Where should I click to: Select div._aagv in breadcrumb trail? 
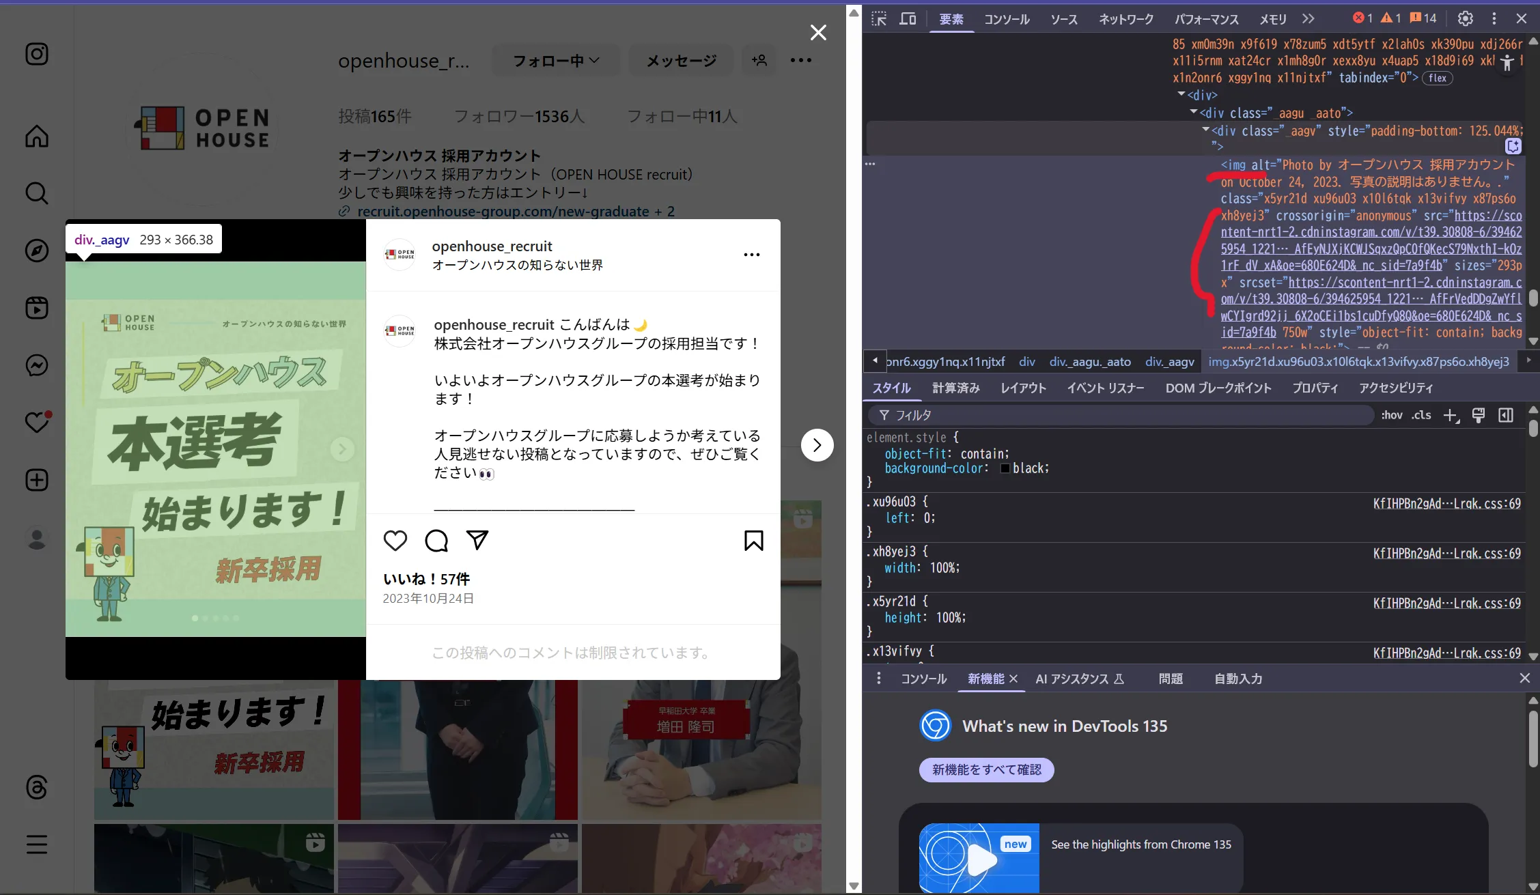coord(1170,361)
